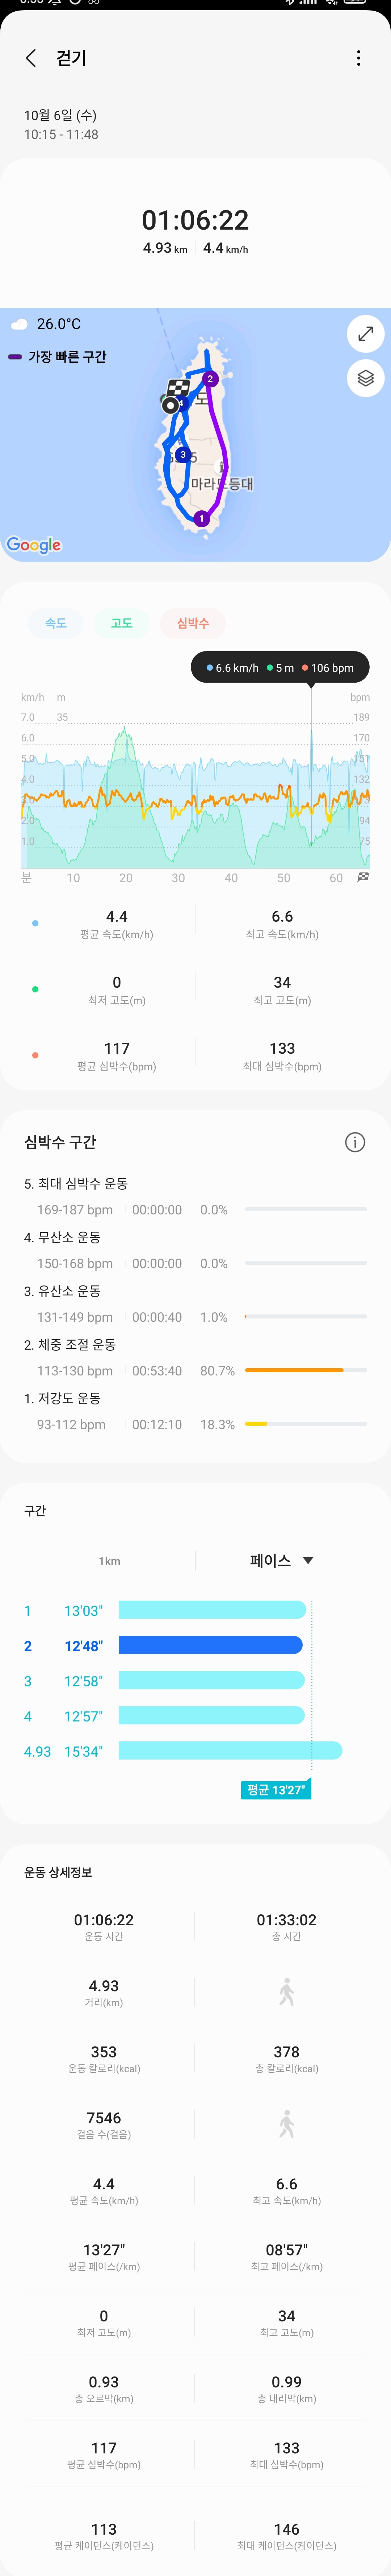
Task: Tap the back arrow icon
Action: [31, 58]
